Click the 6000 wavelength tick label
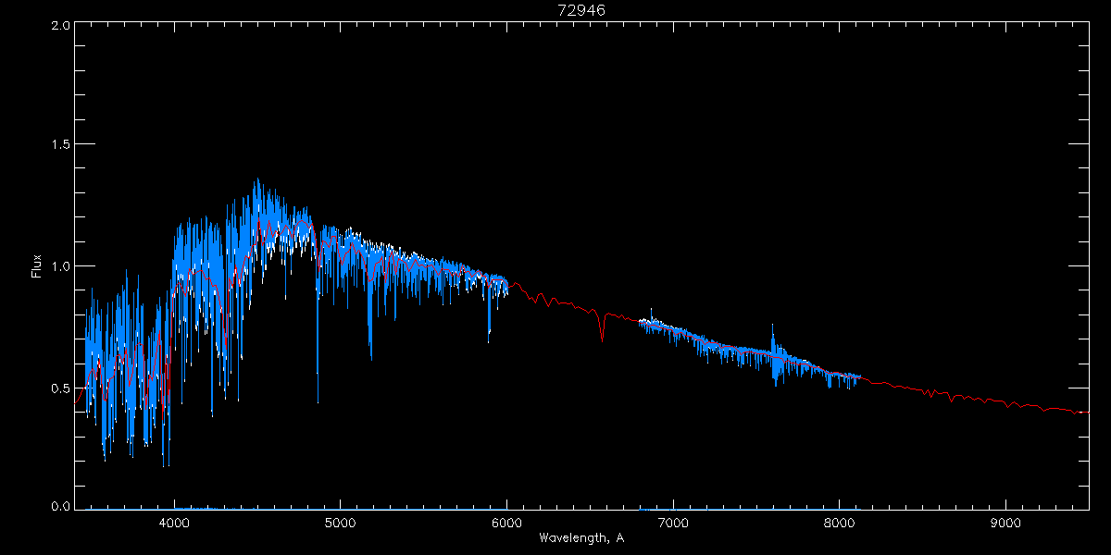This screenshot has width=1111, height=555. (x=507, y=521)
